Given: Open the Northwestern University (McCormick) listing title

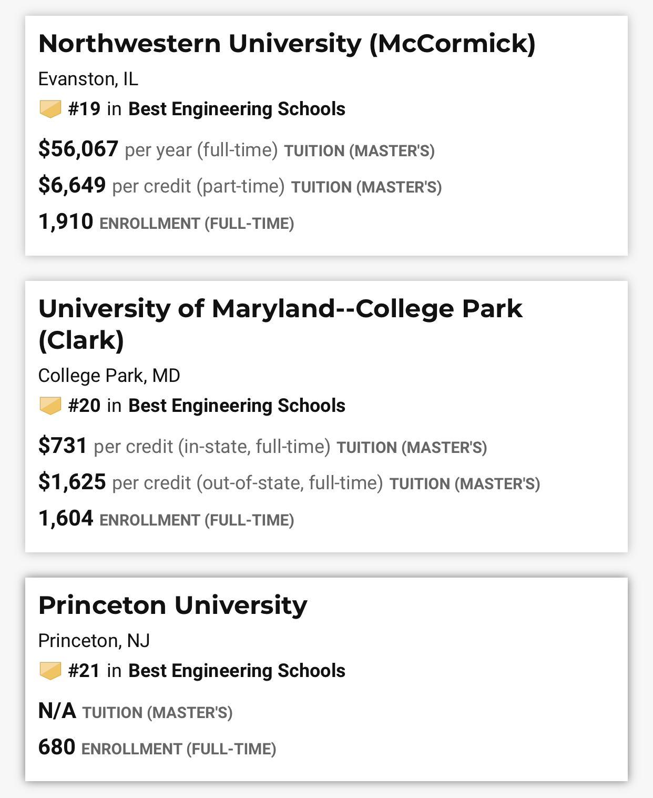Looking at the screenshot, I should click(287, 44).
